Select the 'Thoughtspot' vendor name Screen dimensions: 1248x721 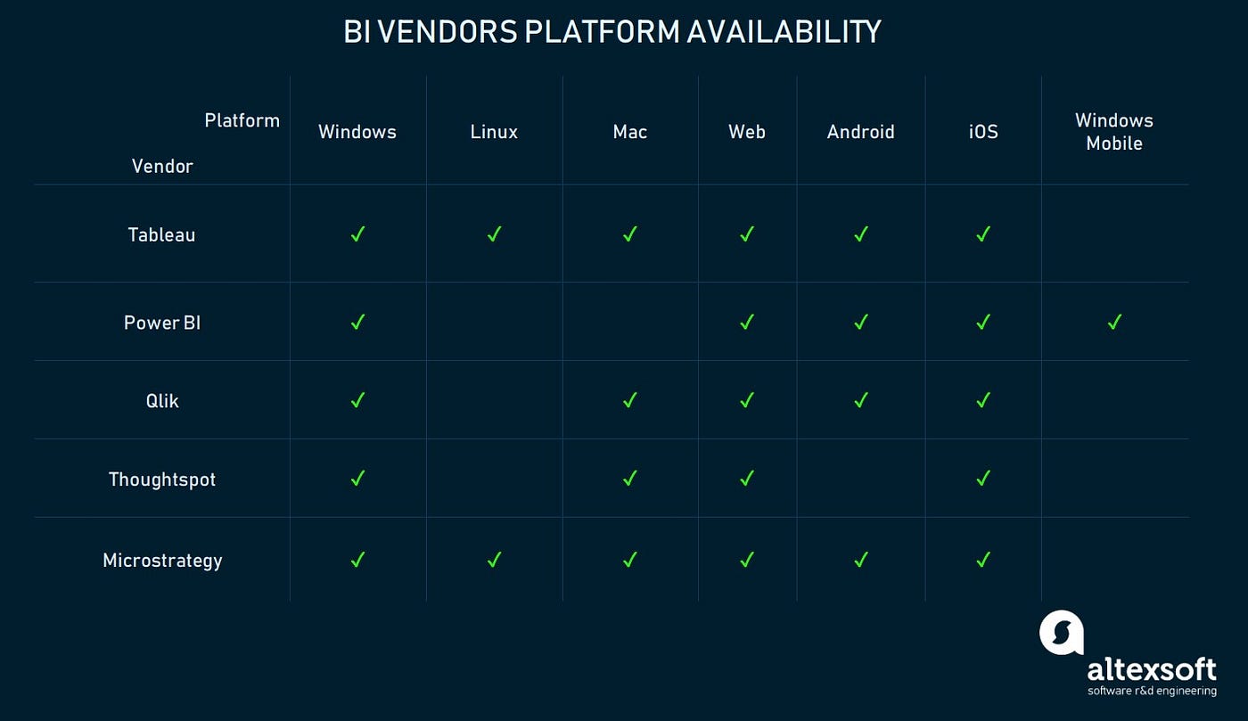(x=162, y=479)
